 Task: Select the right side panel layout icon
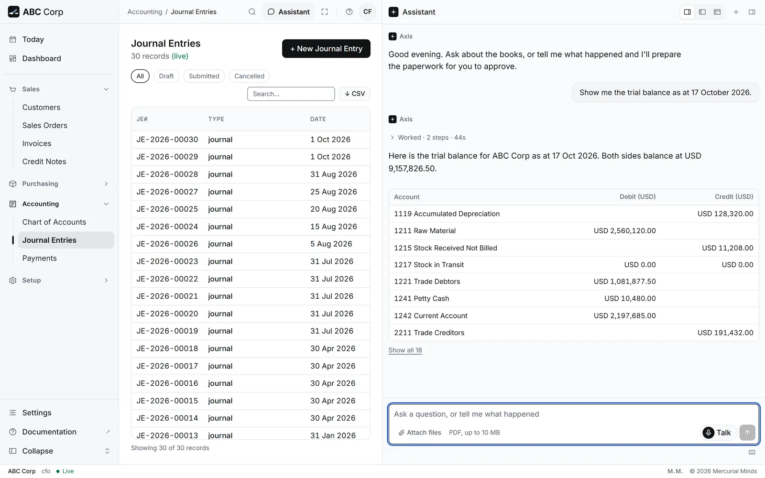pos(688,12)
